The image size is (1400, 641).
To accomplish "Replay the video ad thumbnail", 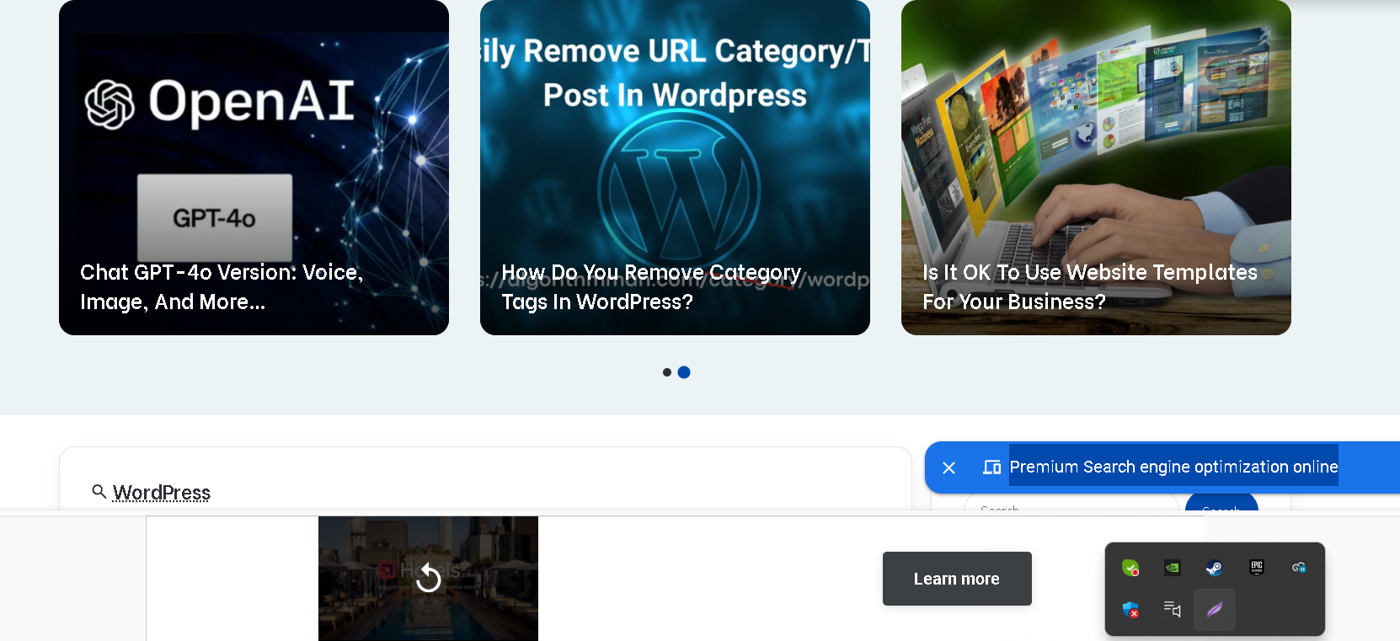I will (428, 578).
